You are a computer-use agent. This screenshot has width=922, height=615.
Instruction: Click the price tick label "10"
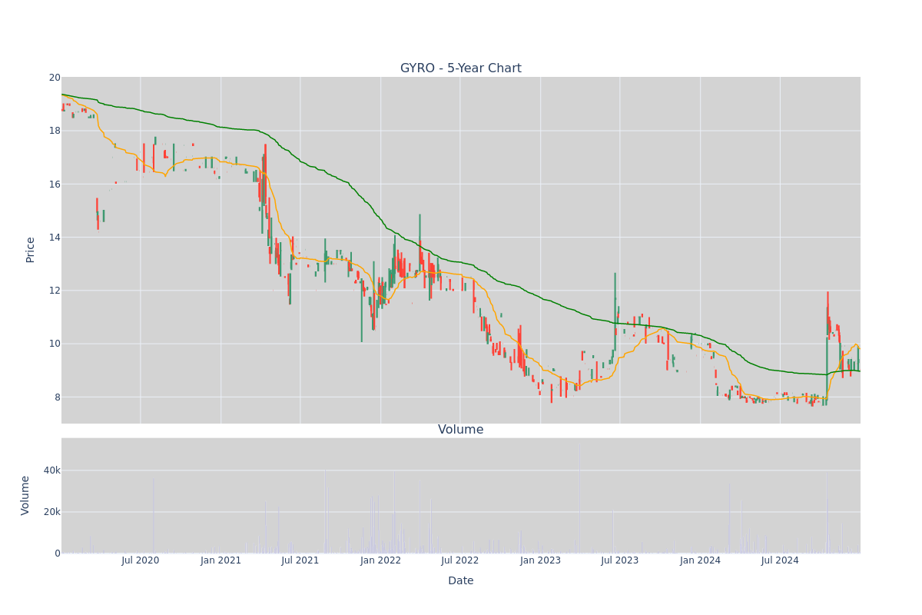pos(54,344)
